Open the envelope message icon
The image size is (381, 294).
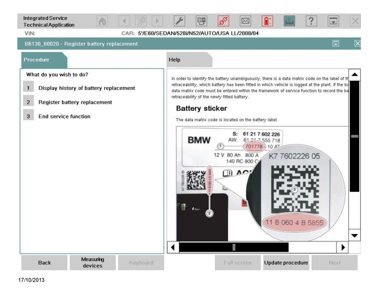245,21
